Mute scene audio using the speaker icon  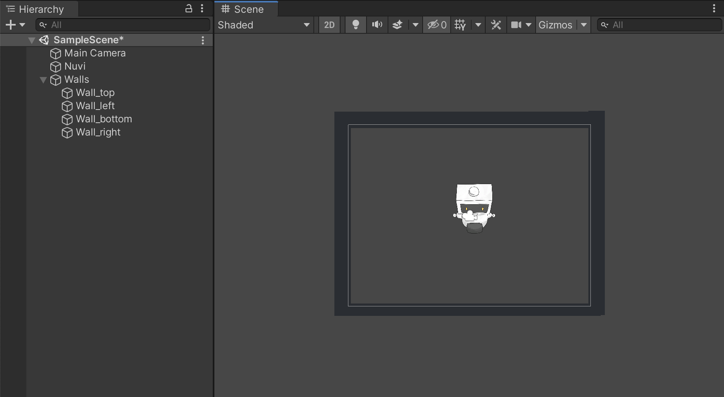coord(377,25)
